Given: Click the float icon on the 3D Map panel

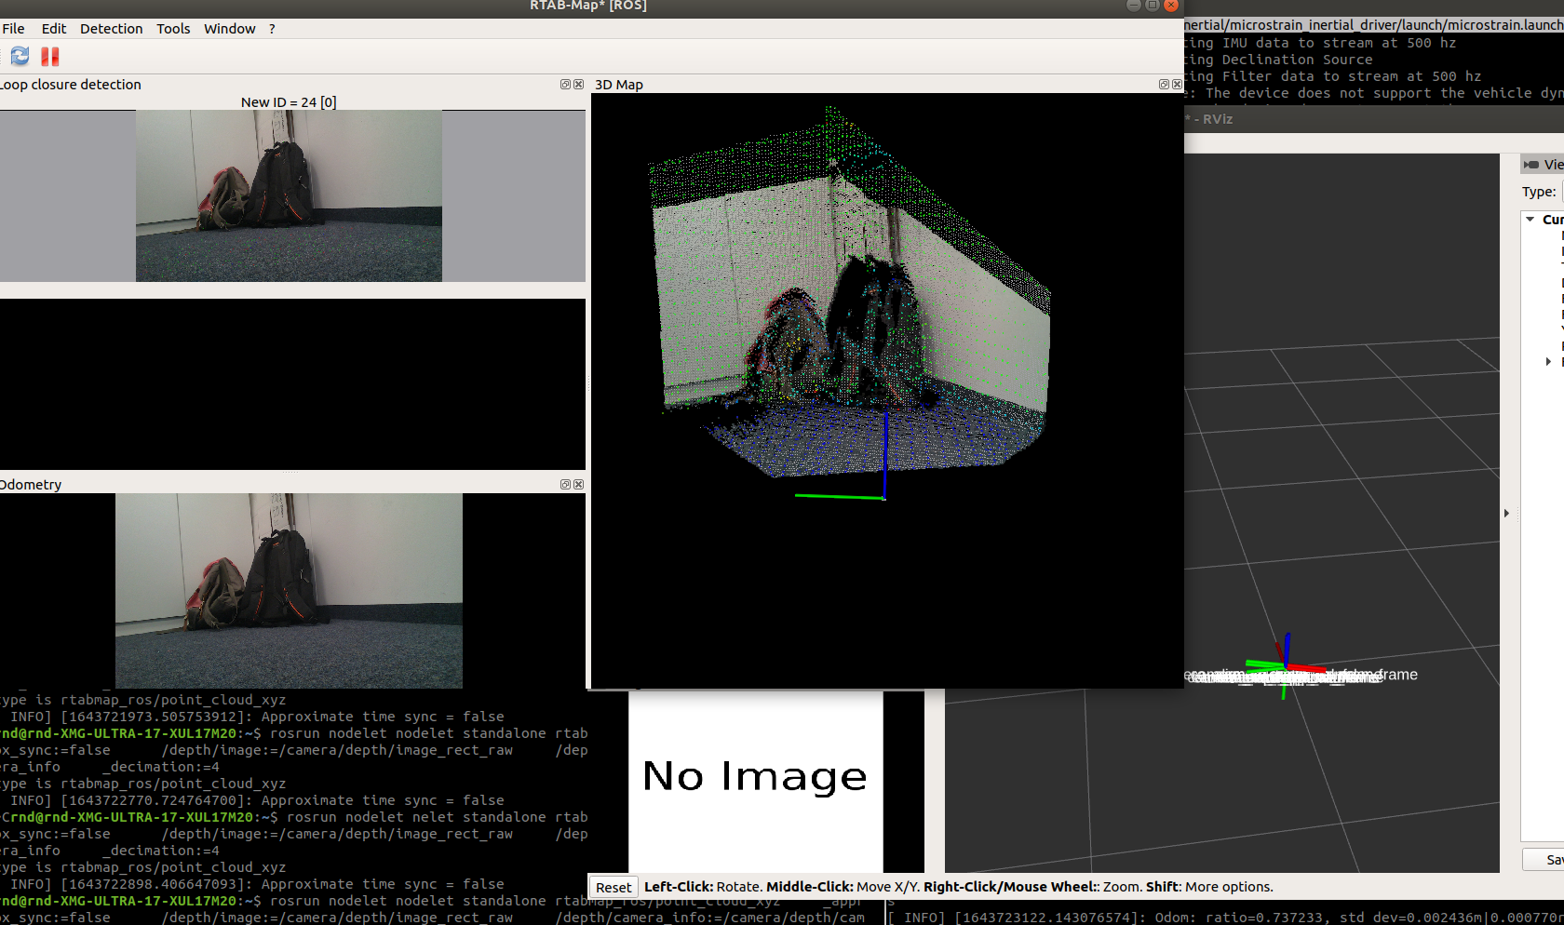Looking at the screenshot, I should (1163, 84).
